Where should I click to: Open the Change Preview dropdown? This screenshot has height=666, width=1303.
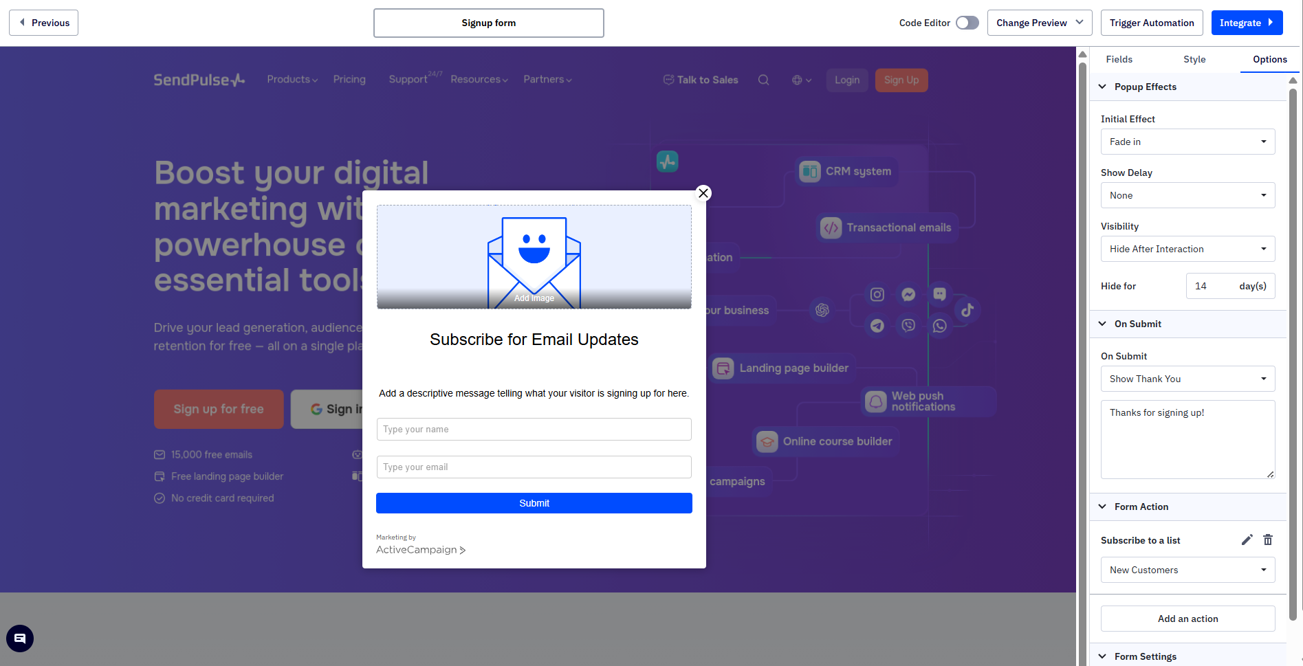click(x=1038, y=23)
